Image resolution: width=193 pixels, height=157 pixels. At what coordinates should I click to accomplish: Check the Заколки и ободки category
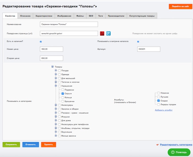[59, 109]
